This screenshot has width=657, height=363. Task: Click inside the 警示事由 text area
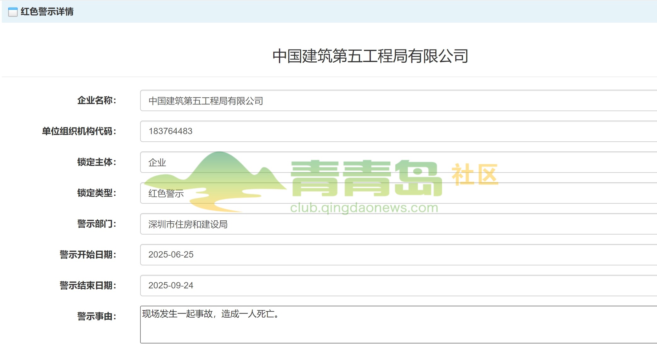[x=399, y=325]
